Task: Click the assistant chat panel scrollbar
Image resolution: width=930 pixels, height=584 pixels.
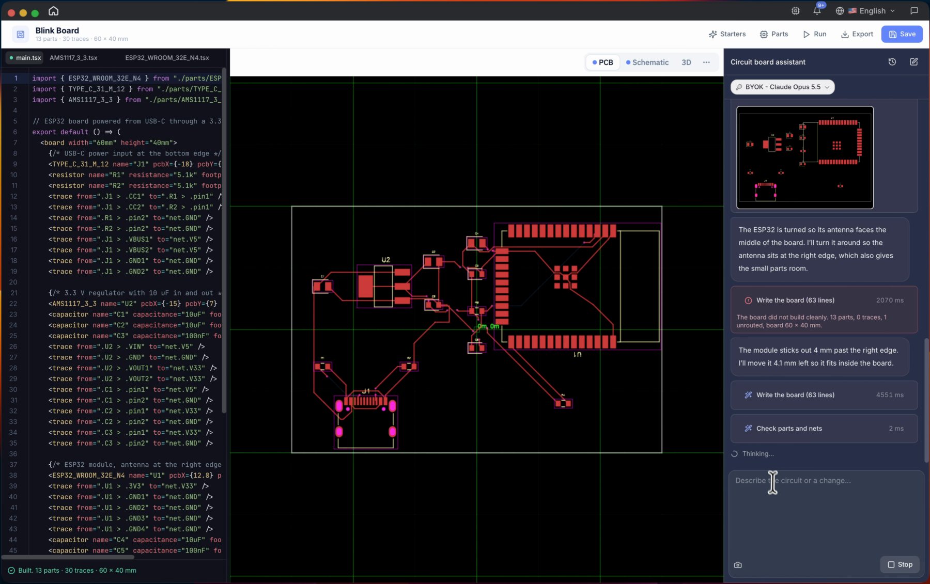Action: coord(926,400)
